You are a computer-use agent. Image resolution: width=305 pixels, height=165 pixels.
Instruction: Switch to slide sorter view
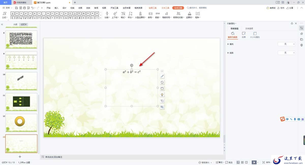coord(242,162)
